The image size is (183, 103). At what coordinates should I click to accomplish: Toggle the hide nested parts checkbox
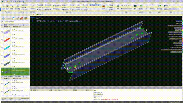[20, 99]
